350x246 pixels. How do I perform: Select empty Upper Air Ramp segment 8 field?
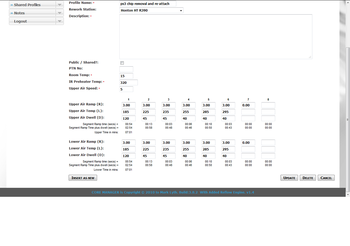click(x=268, y=105)
